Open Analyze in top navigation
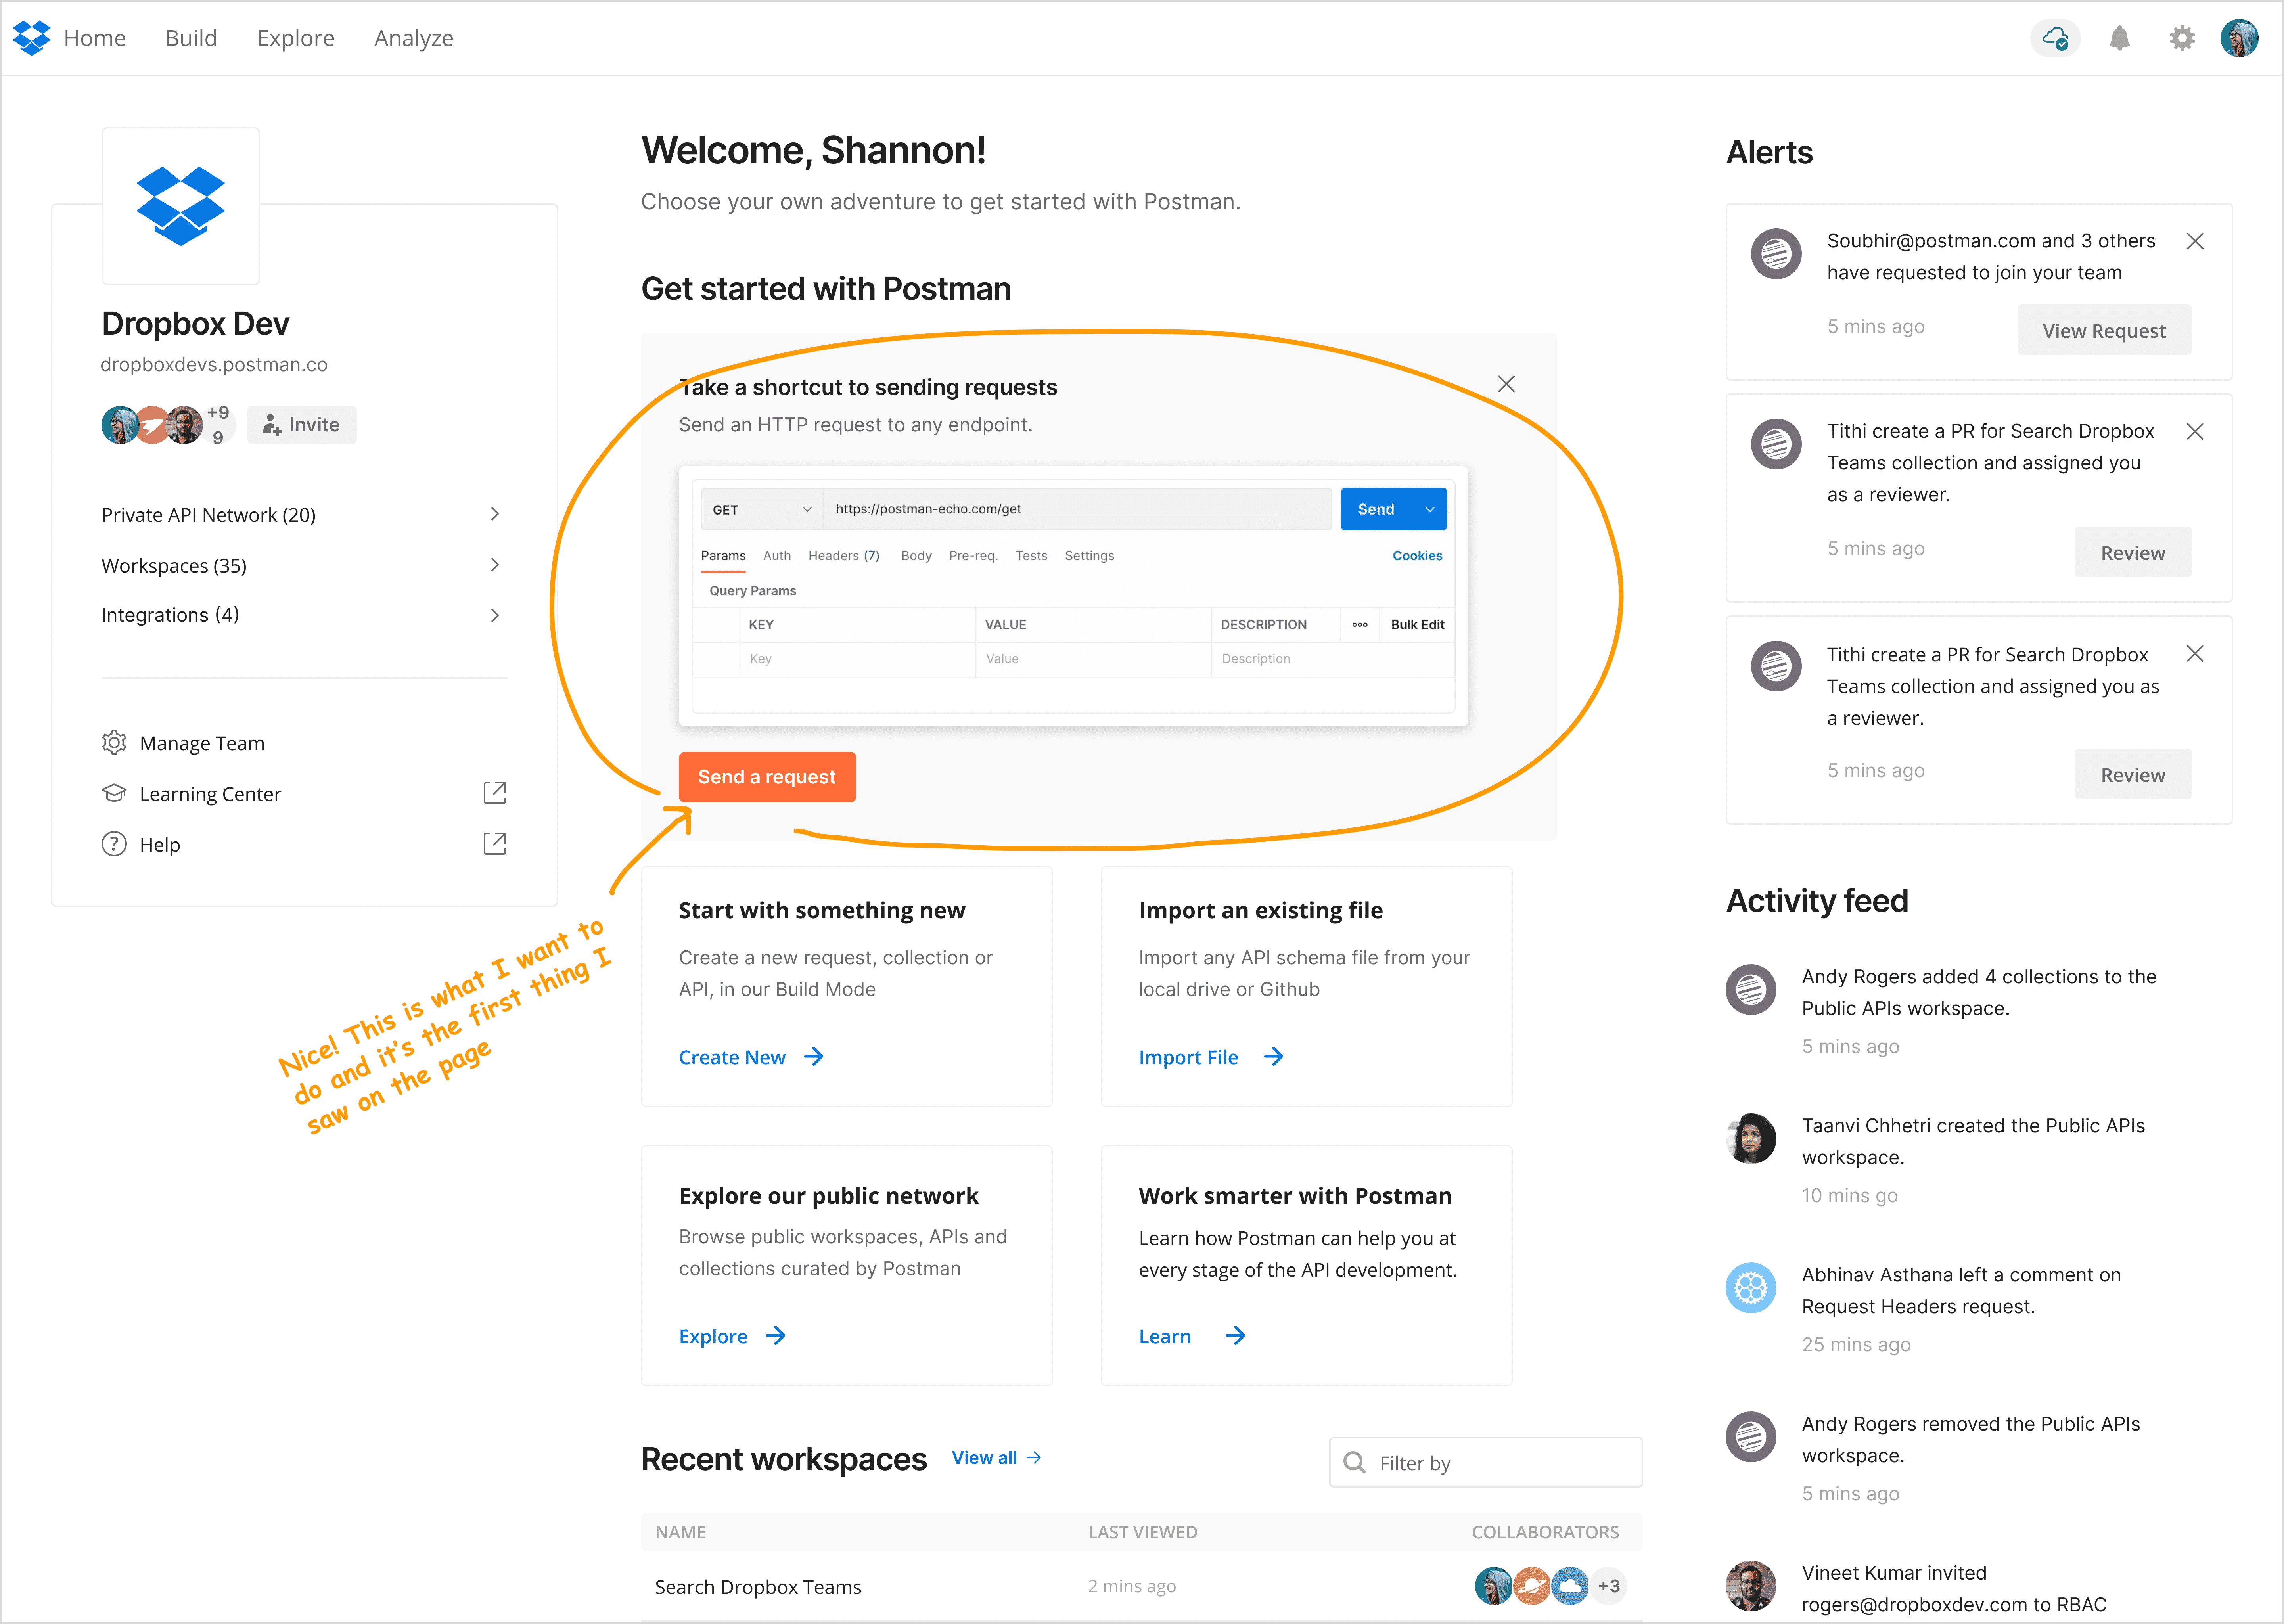The image size is (2284, 1624). coord(414,38)
